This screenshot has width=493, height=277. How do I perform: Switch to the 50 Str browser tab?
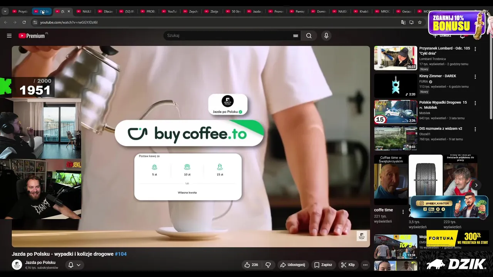pos(233,11)
